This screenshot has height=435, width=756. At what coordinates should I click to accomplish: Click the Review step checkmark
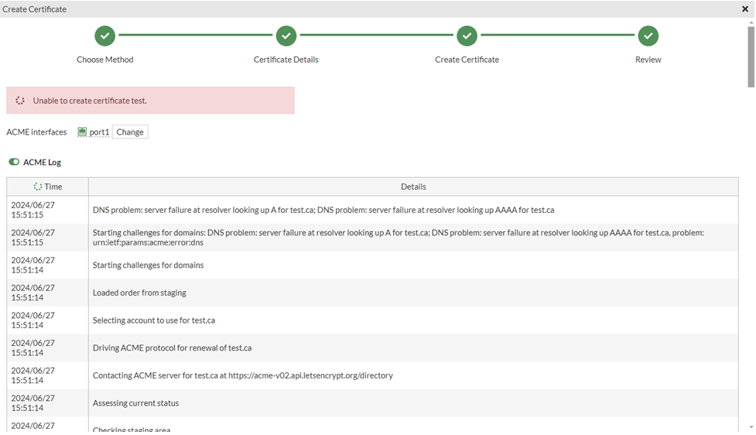click(x=648, y=36)
